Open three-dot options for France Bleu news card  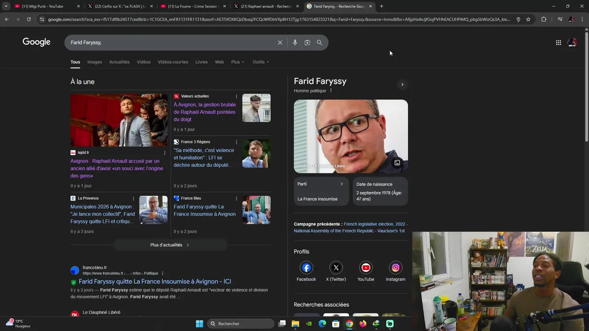pos(237,199)
